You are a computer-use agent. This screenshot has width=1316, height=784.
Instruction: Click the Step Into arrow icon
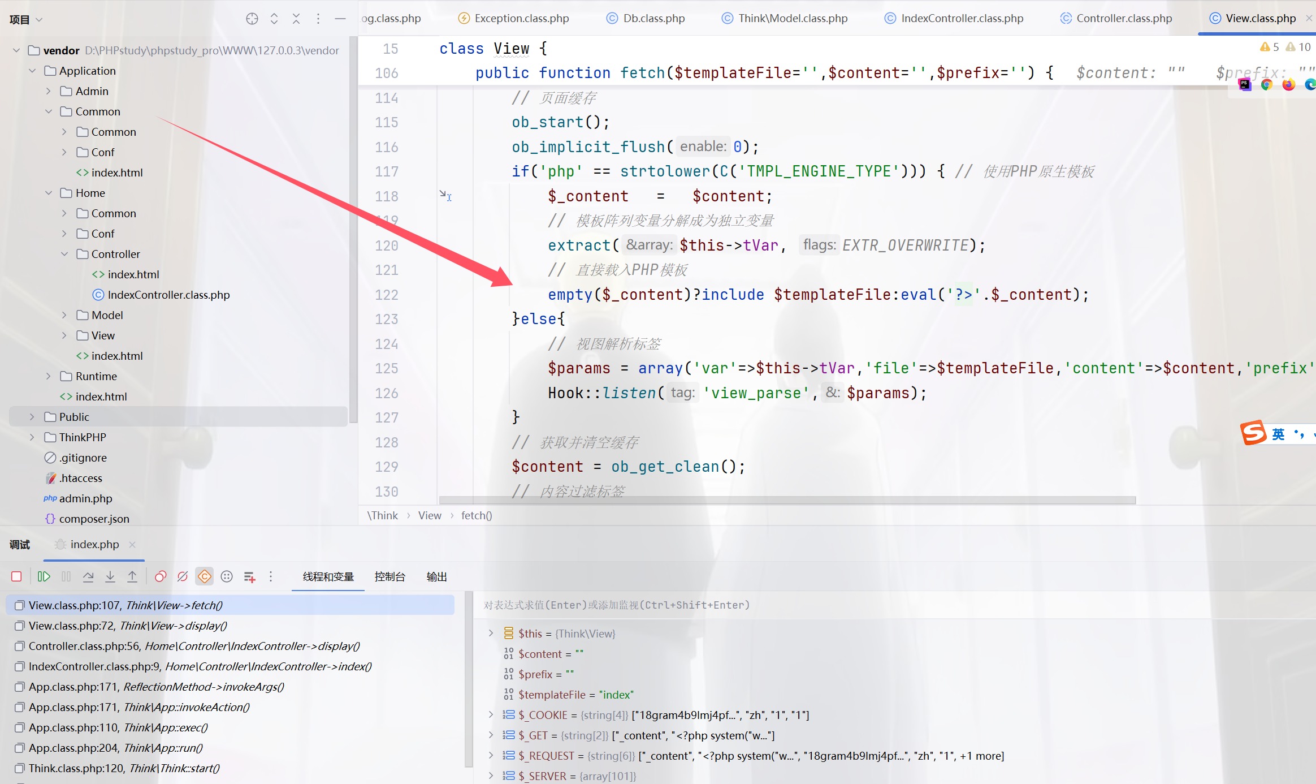(x=110, y=576)
